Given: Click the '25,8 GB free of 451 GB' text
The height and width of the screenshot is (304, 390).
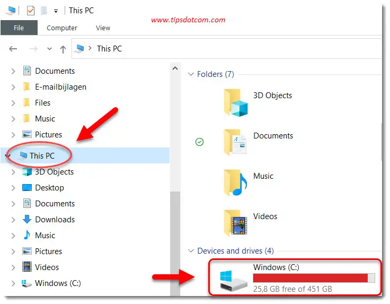Looking at the screenshot, I should point(292,289).
